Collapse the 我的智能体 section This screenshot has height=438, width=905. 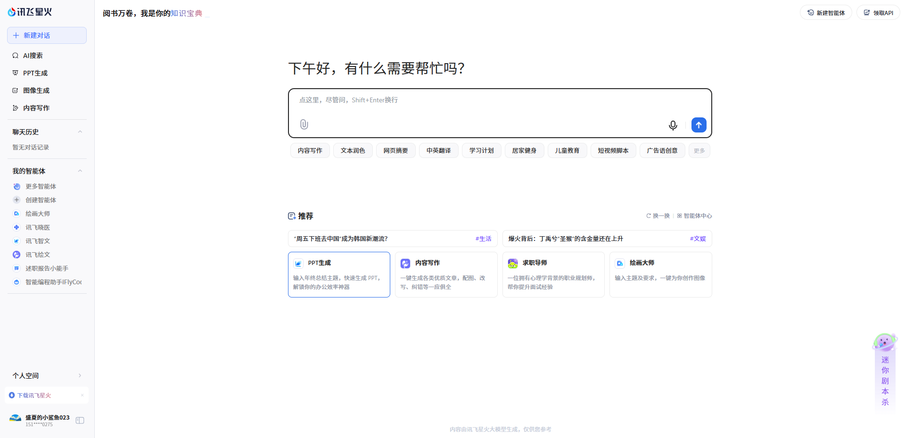pyautogui.click(x=80, y=171)
